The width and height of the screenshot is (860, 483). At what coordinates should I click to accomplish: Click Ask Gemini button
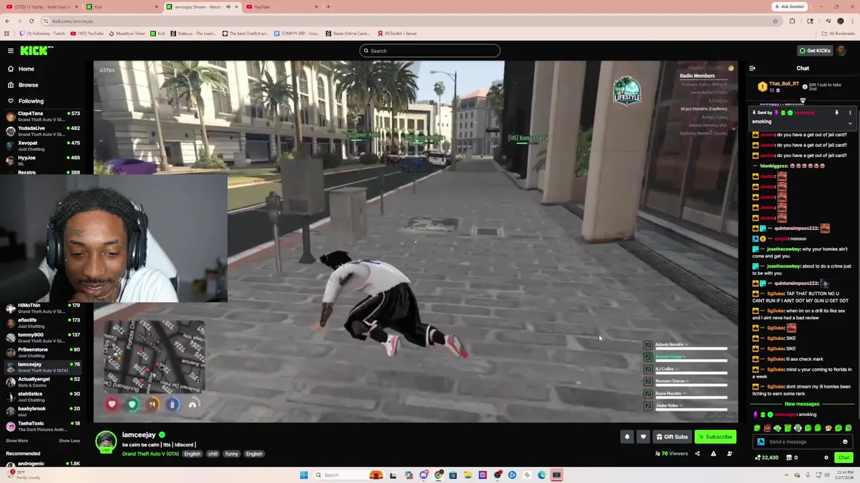pyautogui.click(x=789, y=7)
